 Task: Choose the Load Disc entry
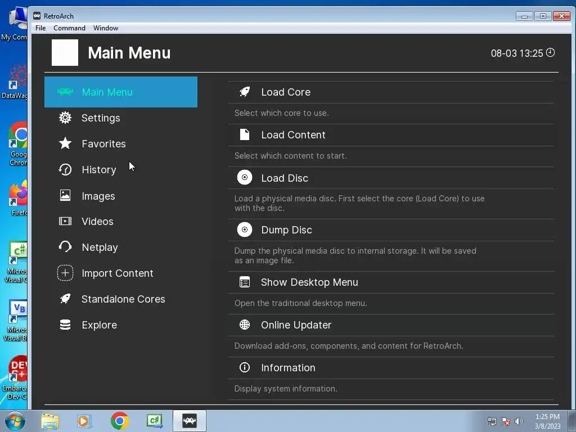point(391,178)
